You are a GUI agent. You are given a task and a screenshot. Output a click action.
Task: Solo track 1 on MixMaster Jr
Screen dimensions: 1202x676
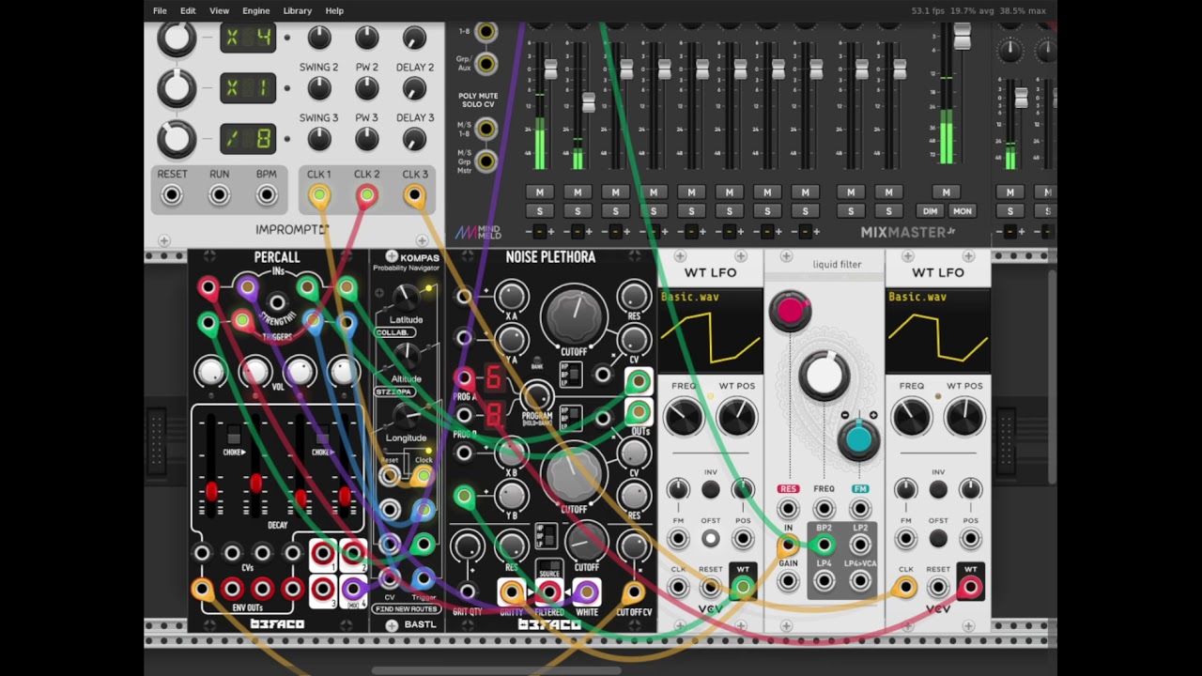pyautogui.click(x=539, y=211)
